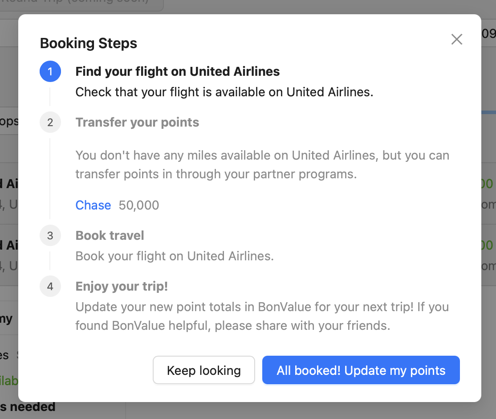
Task: Select the Book travel step title
Action: (110, 235)
